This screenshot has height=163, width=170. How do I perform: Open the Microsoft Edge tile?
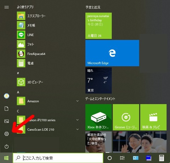pyautogui.click(x=112, y=53)
